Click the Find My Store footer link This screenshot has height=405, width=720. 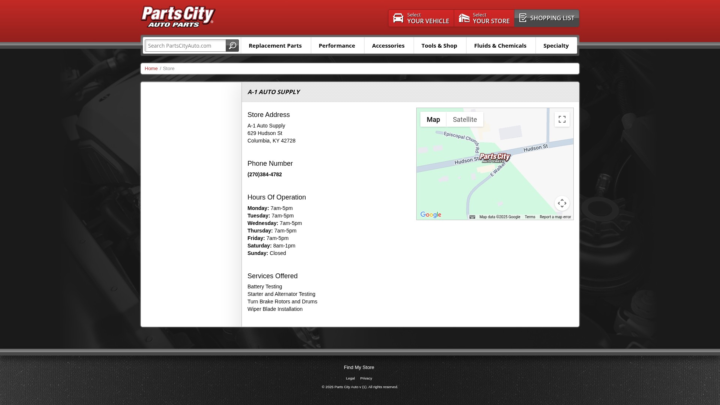(359, 367)
